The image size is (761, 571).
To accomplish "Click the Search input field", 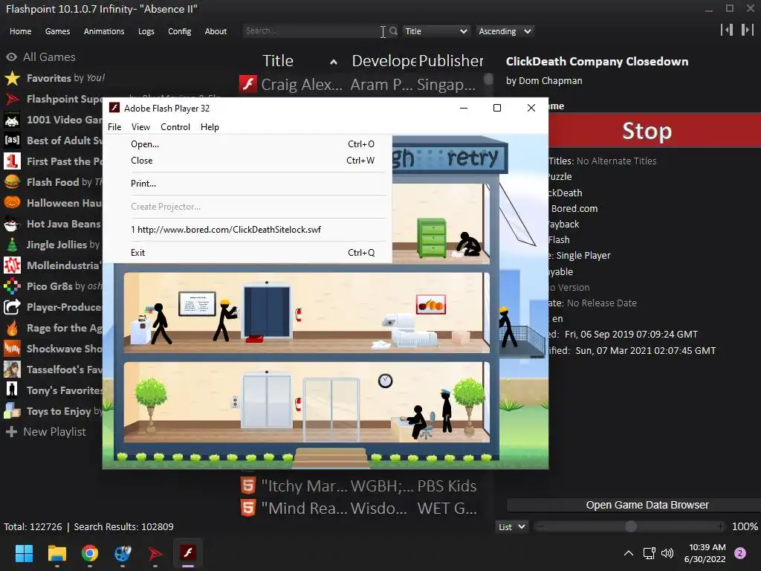I will [x=313, y=31].
